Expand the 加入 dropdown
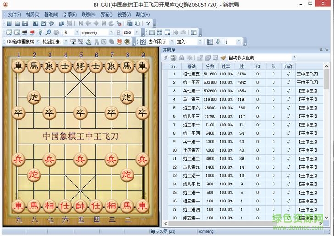 click(x=200, y=42)
